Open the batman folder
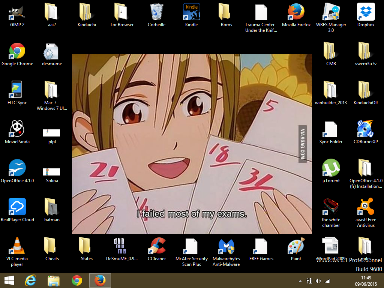 [52, 207]
